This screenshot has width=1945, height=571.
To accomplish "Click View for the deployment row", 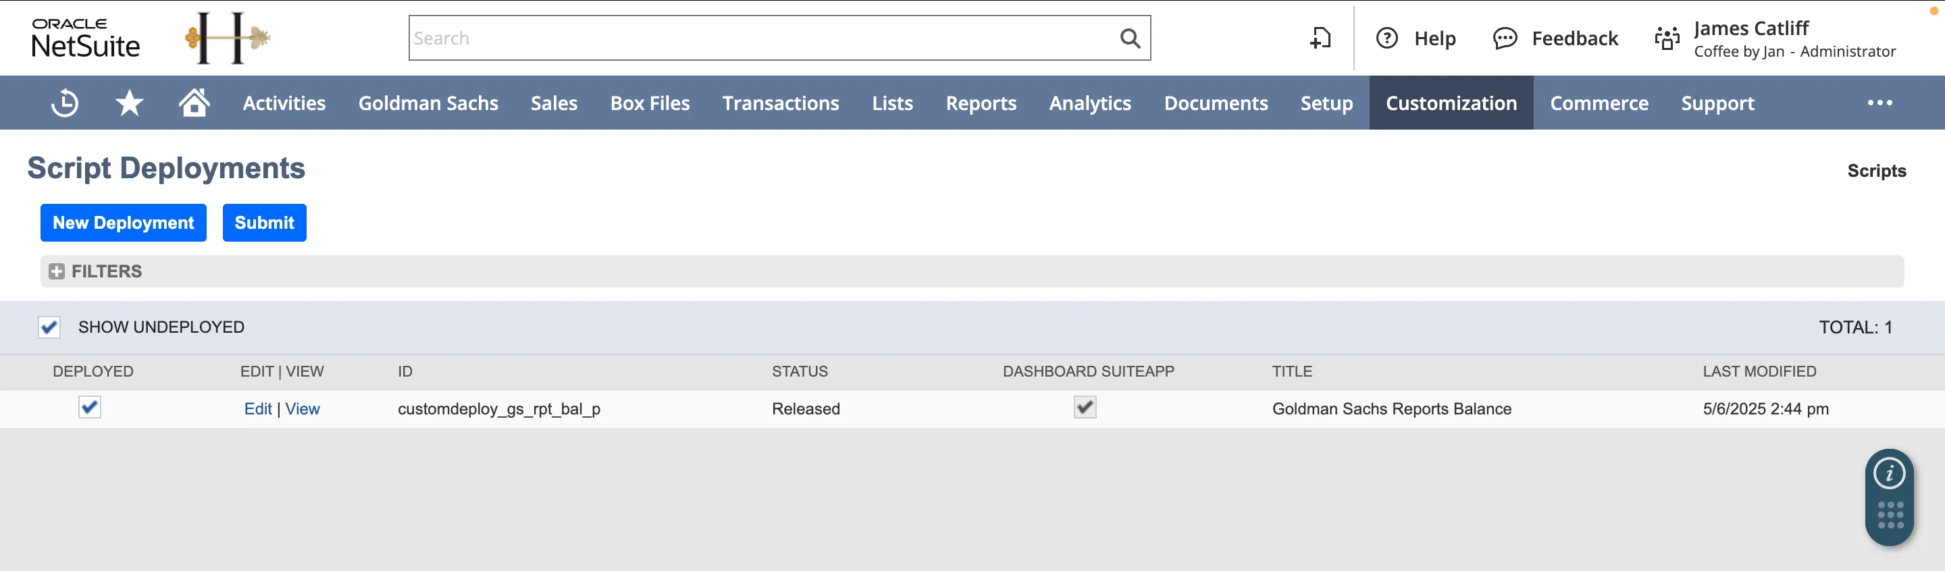I will (303, 409).
